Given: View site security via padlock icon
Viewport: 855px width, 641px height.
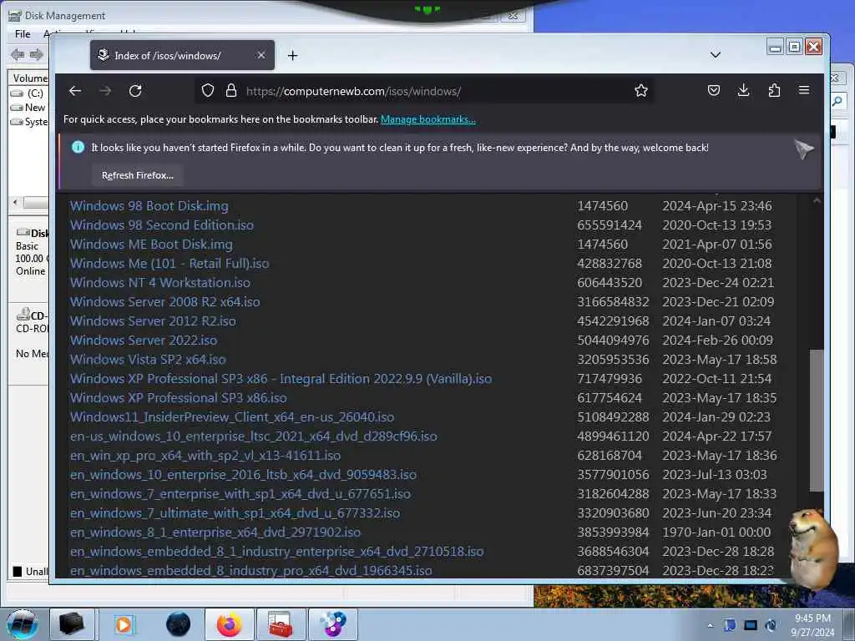Looking at the screenshot, I should 231,90.
